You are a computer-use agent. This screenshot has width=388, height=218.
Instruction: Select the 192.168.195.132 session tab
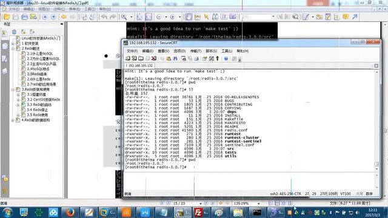[x=139, y=65]
